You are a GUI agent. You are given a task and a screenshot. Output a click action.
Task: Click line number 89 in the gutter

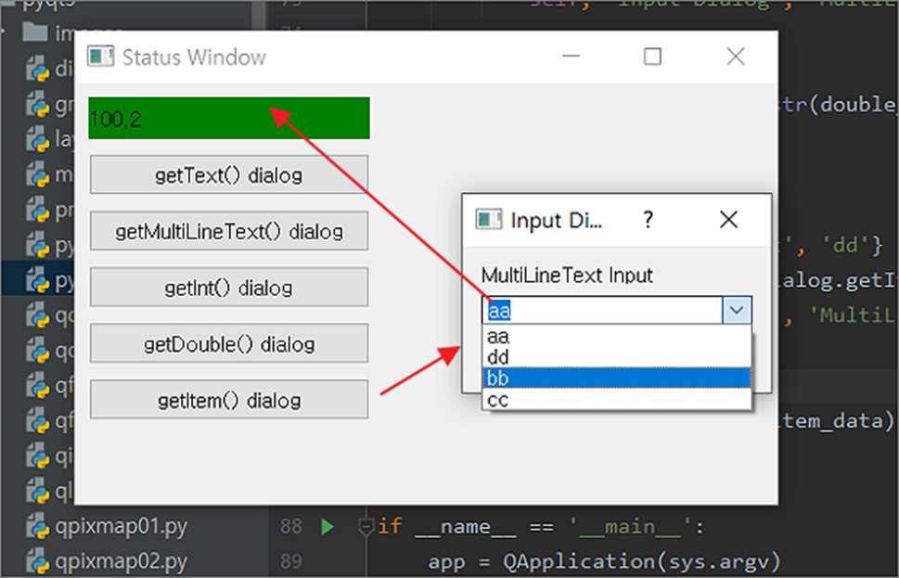(x=291, y=560)
